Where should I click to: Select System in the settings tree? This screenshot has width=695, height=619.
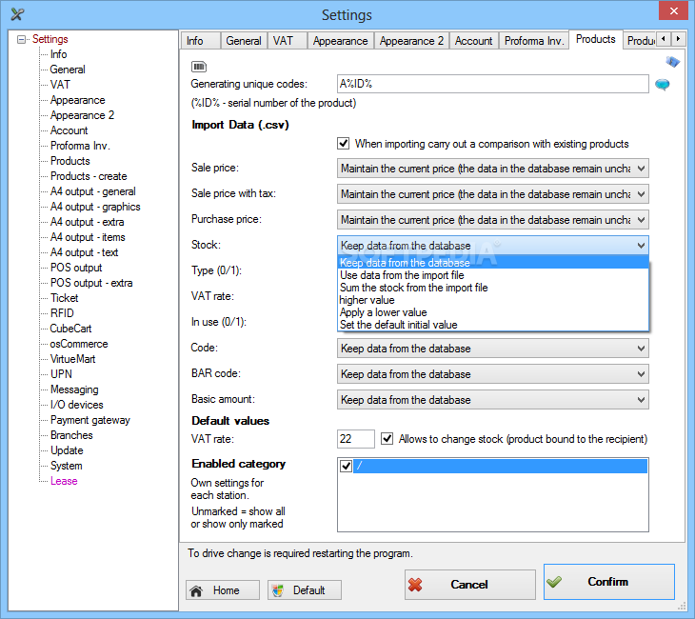pyautogui.click(x=66, y=466)
